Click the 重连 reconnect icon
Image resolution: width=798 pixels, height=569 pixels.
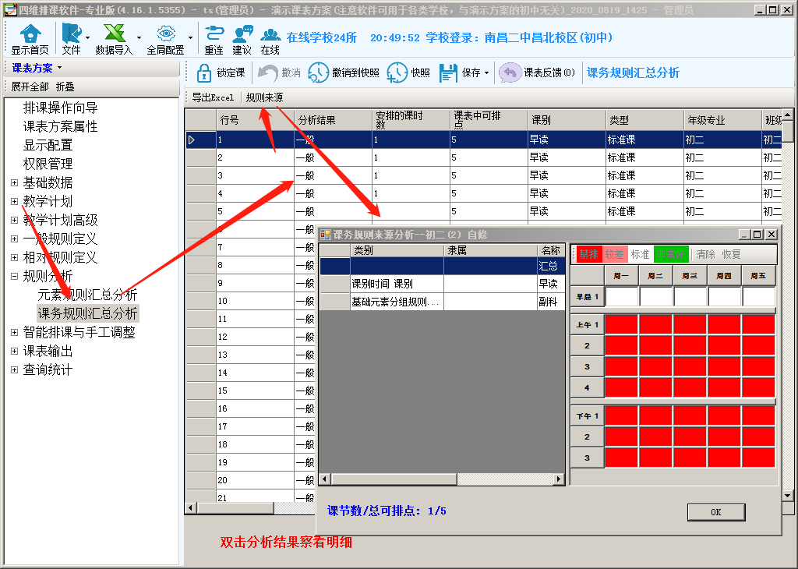pos(214,34)
